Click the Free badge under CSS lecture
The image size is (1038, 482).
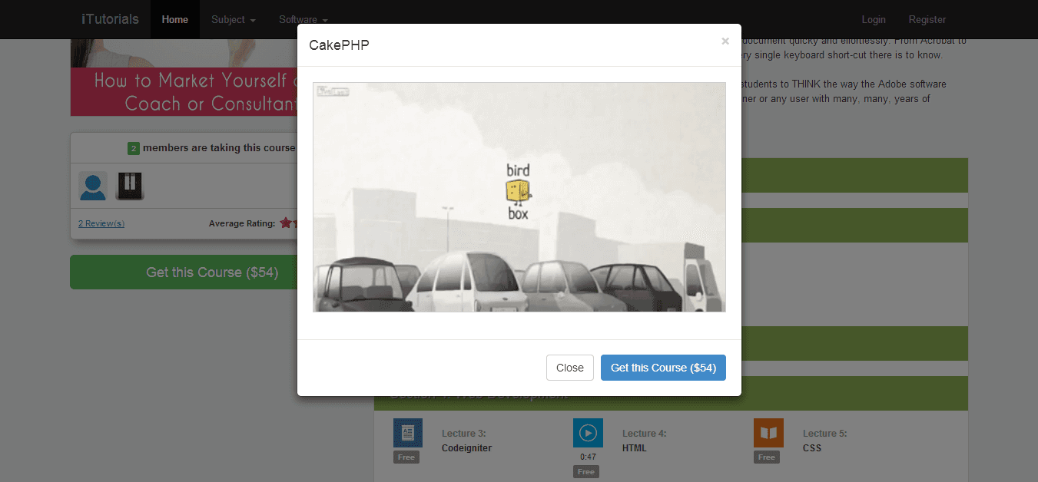(767, 457)
